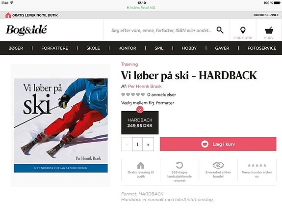
Task: Click the red house delivery icon
Action: tap(8, 15)
